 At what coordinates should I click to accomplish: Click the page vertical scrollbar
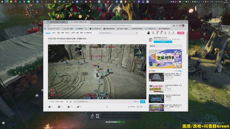click(187, 43)
